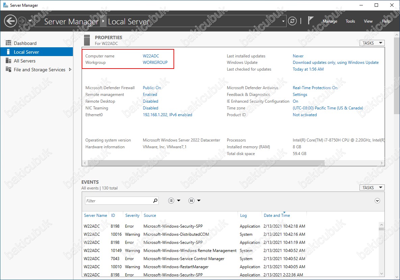Viewport: 400px width, 280px height.
Task: Click the Local Server icon in sidebar
Action: pyautogui.click(x=8, y=52)
